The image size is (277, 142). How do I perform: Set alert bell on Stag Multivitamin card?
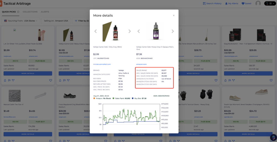(225, 80)
